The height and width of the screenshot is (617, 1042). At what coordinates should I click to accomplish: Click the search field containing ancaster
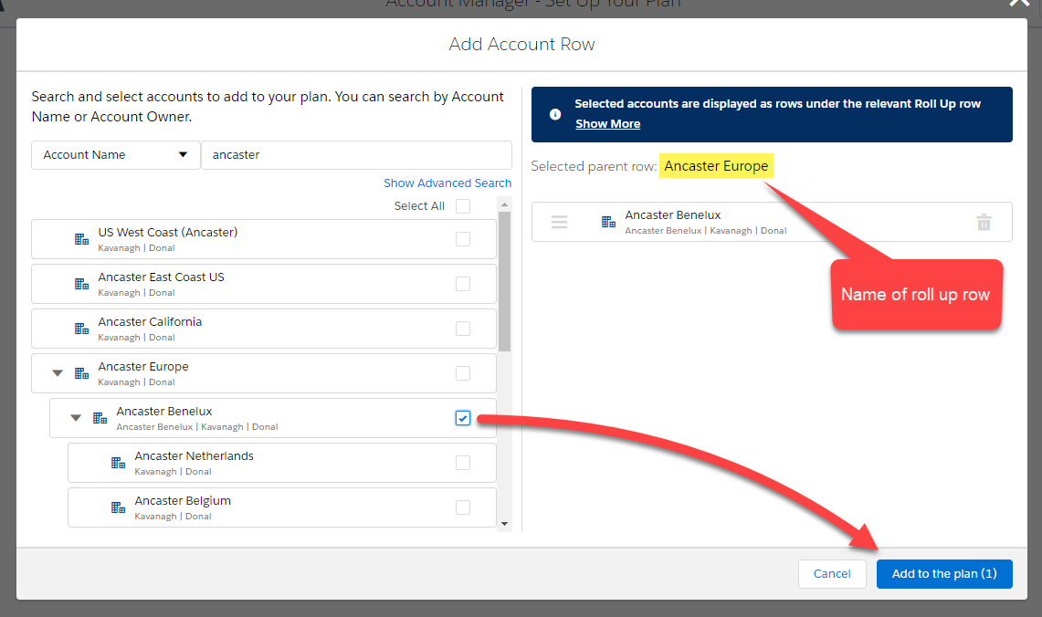356,155
